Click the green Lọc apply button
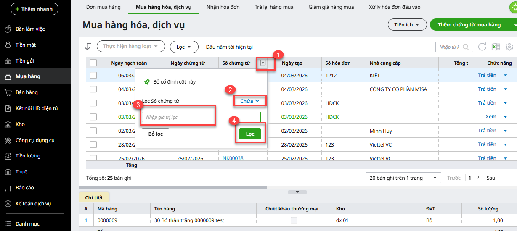The width and height of the screenshot is (517, 231). click(250, 134)
